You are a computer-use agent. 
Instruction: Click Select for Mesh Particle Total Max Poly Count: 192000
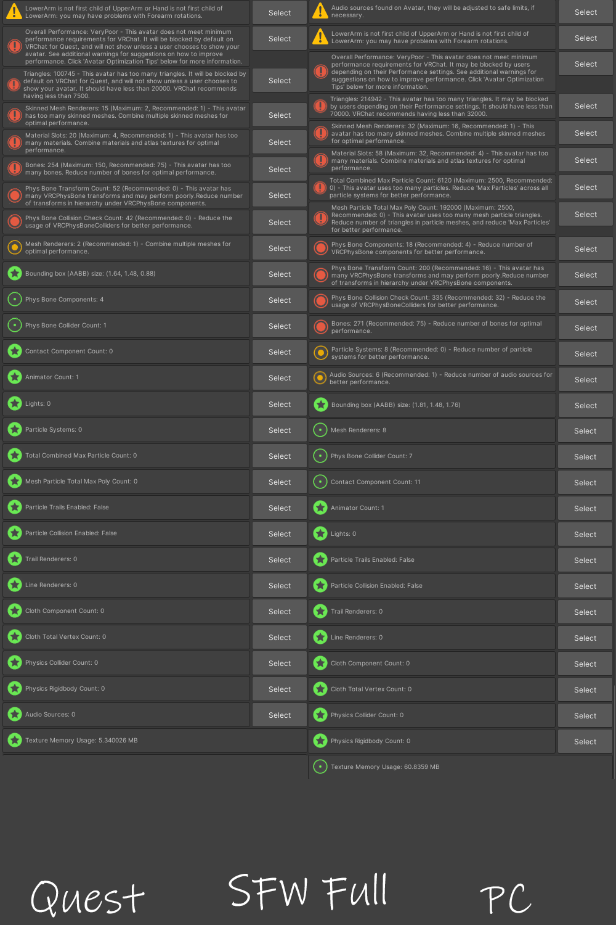tap(585, 215)
